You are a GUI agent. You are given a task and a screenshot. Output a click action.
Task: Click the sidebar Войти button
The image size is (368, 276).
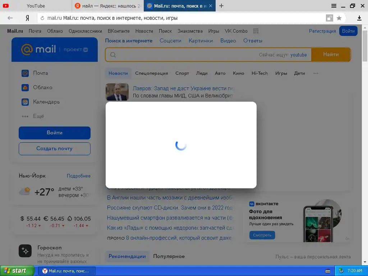(x=55, y=133)
